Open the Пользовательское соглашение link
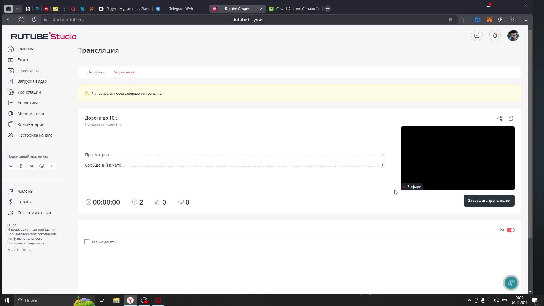Screen dimensions: 544x306 (32, 234)
